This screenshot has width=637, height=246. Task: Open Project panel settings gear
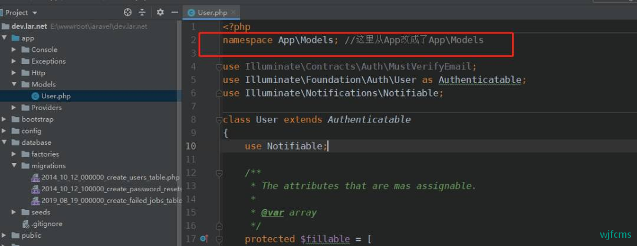point(160,12)
